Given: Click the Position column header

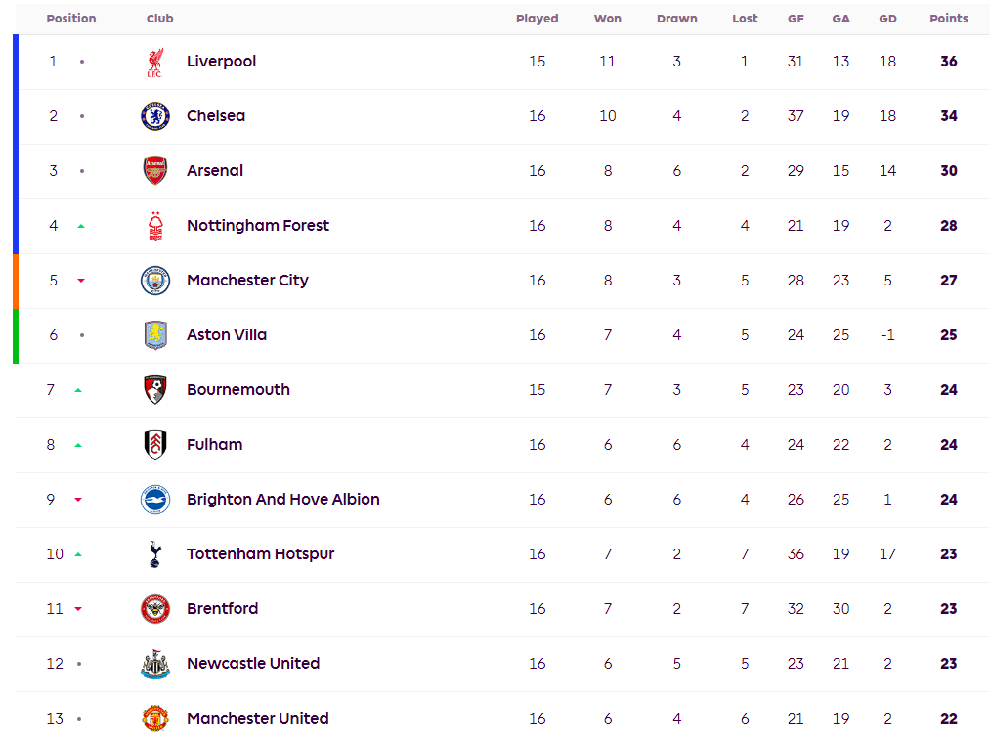Looking at the screenshot, I should point(71,19).
